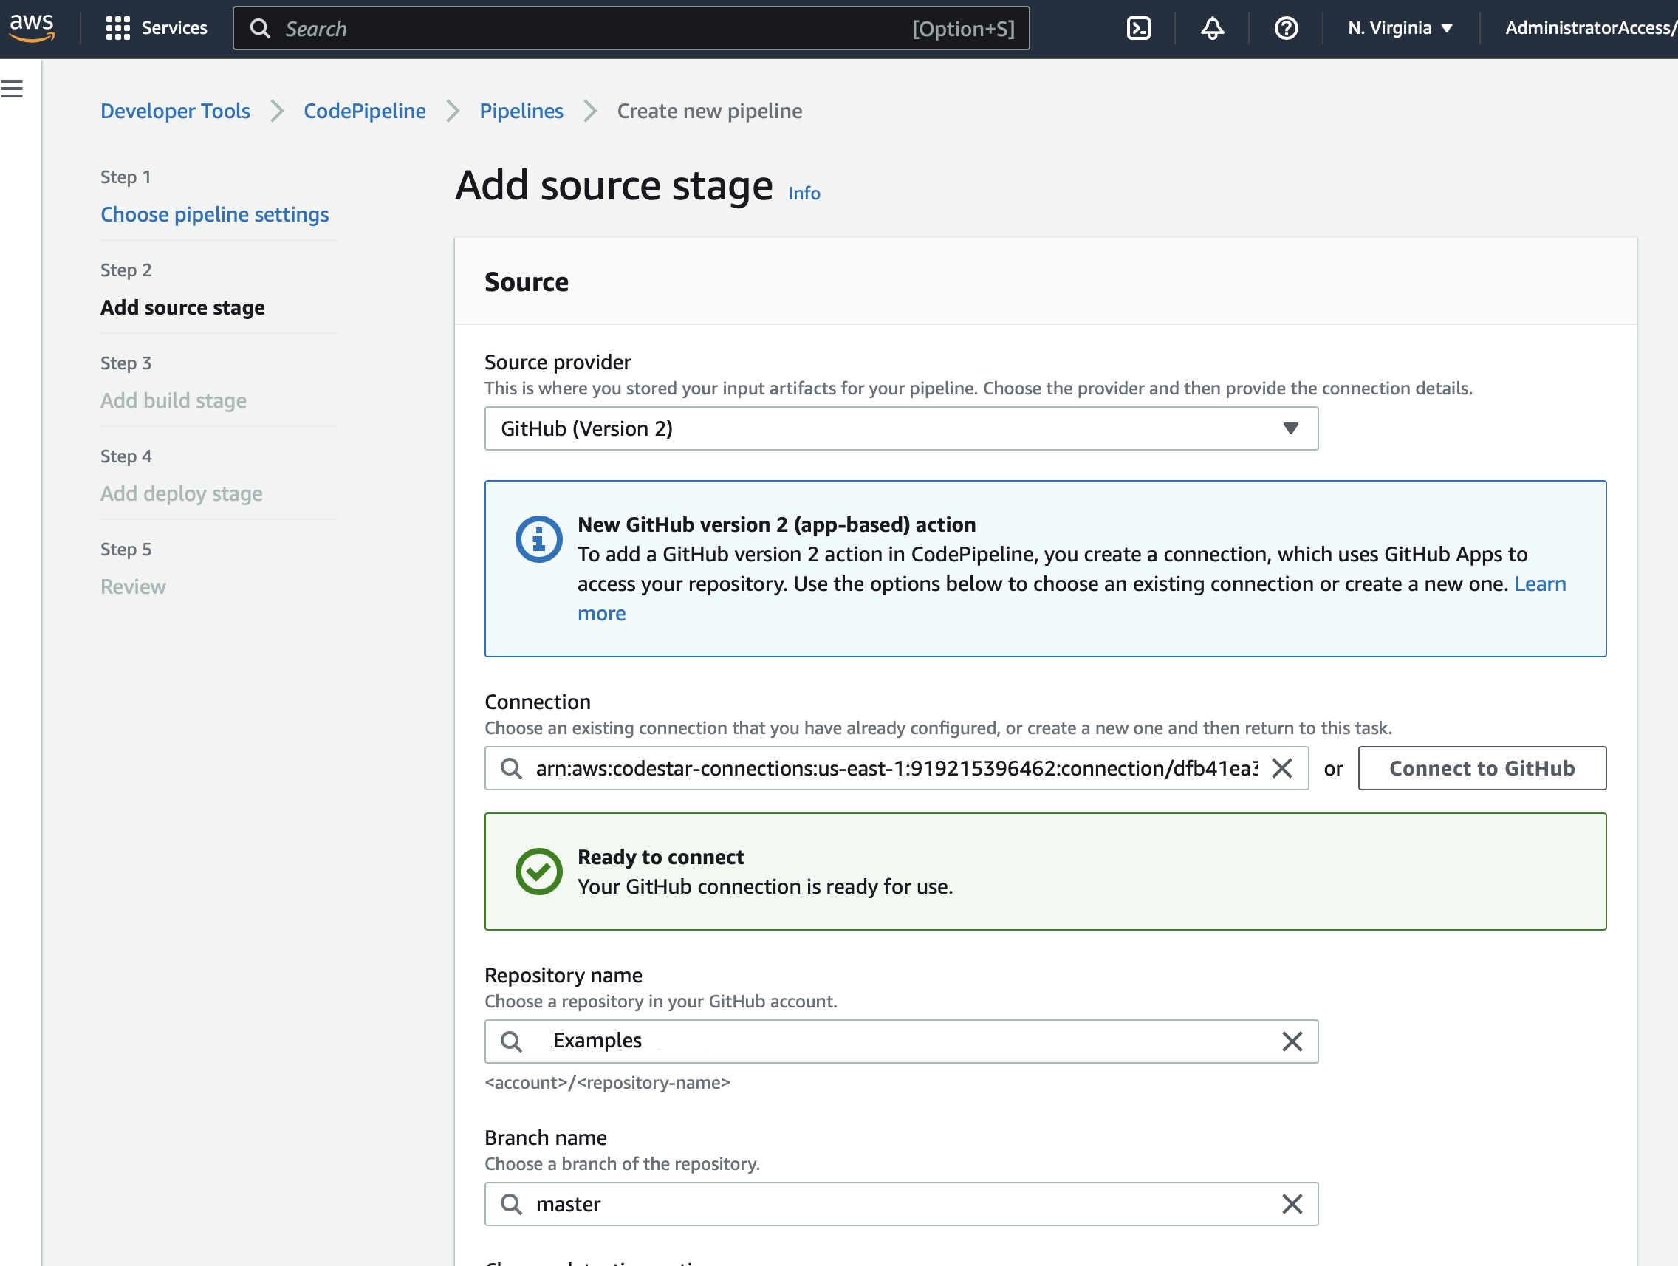Click the CloudShell terminal icon
This screenshot has height=1266, width=1678.
[x=1140, y=28]
